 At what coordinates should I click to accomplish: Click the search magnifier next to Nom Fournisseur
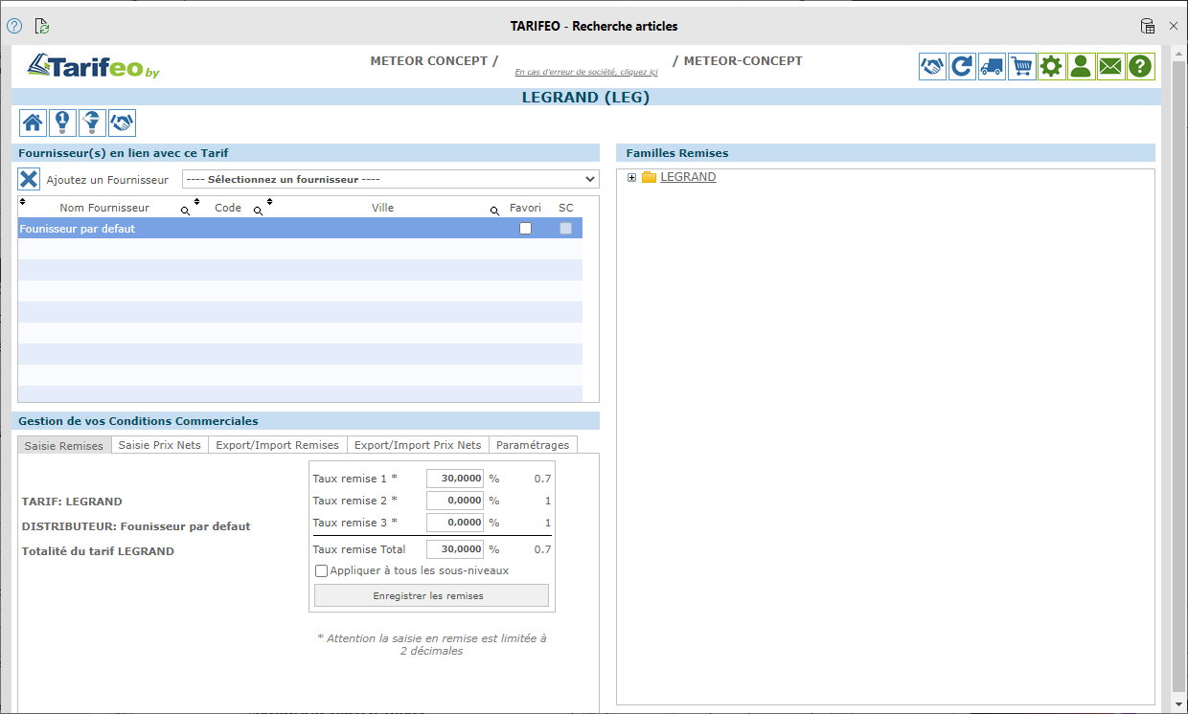(185, 211)
